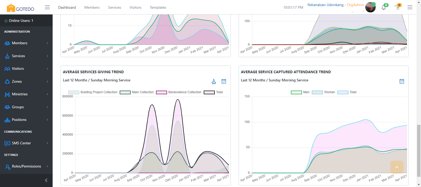The width and height of the screenshot is (421, 187).
Task: Toggle Building Project Collection legend series
Action: [93, 92]
